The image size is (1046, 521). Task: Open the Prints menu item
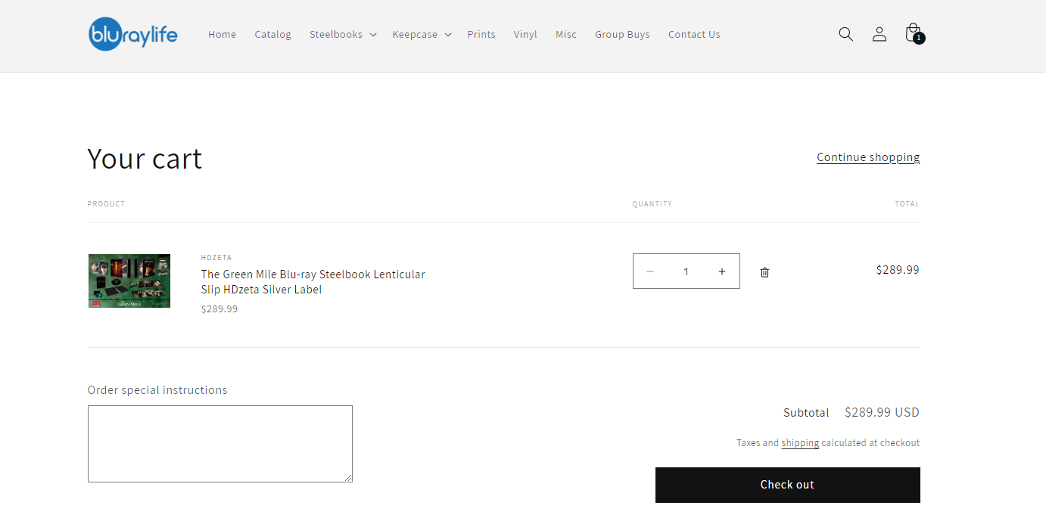coord(481,34)
